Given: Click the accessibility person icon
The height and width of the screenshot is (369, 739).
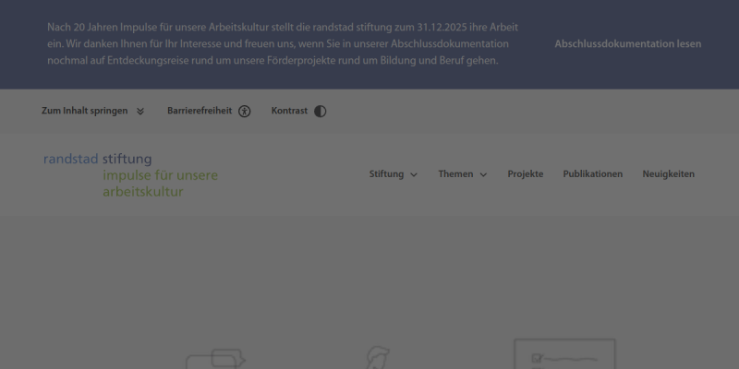Looking at the screenshot, I should [244, 112].
